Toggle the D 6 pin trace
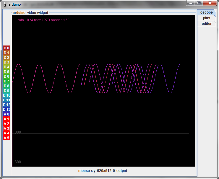 pos(7,77)
